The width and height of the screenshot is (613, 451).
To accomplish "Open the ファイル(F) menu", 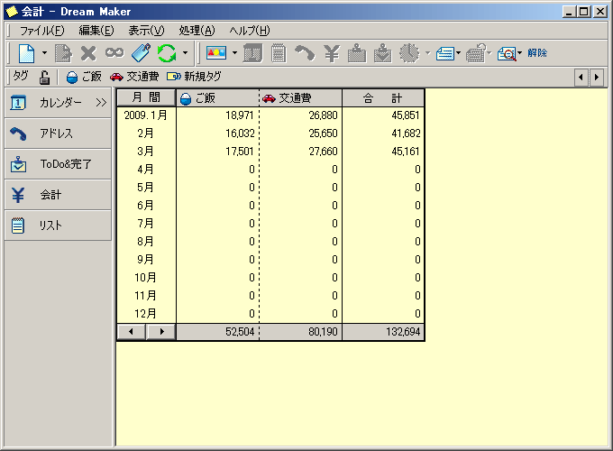I will tap(41, 30).
